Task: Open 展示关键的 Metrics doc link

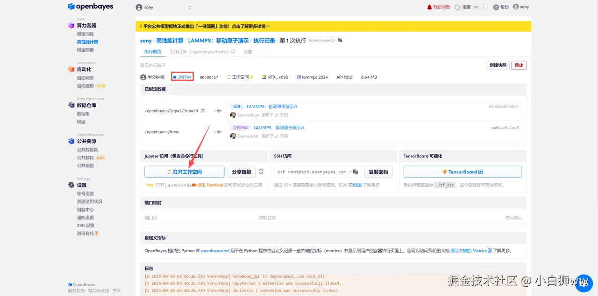Action: click(x=471, y=250)
